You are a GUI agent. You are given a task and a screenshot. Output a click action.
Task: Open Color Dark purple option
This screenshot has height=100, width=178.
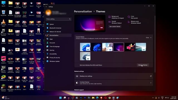pyautogui.click(x=133, y=17)
